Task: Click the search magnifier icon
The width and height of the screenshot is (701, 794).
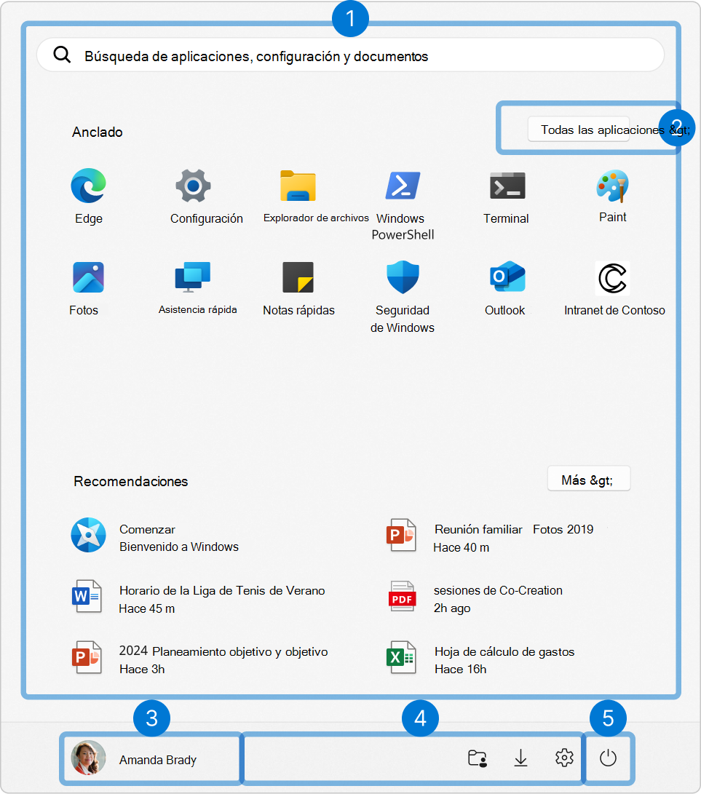Action: coord(63,54)
